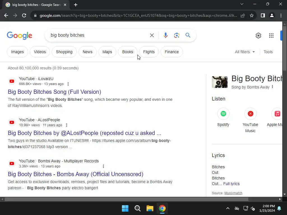Switch to Maps filter
Screen dimensions: 287x215
click(x=107, y=52)
